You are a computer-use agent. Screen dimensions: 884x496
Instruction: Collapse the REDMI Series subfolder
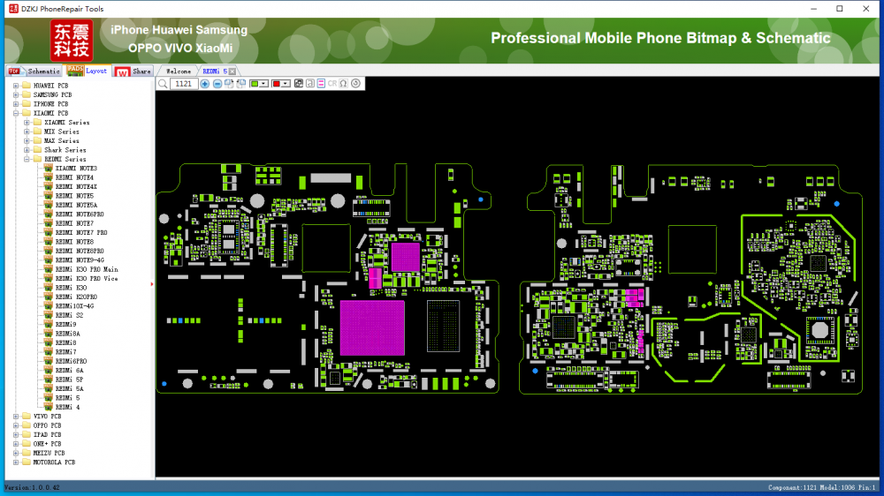(x=27, y=160)
